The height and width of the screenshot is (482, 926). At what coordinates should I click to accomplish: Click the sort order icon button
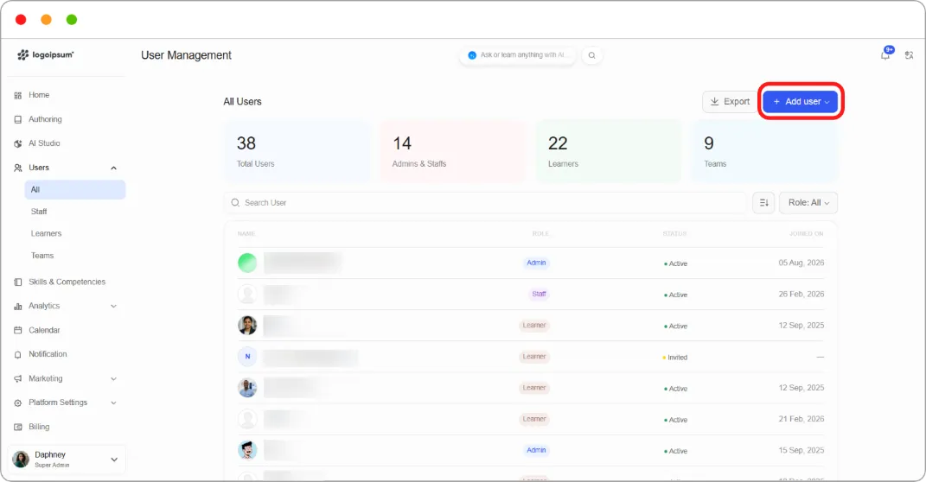(x=763, y=202)
